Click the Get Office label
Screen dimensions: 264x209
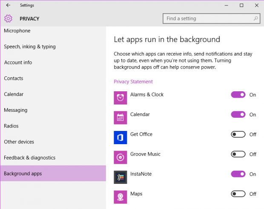click(141, 134)
